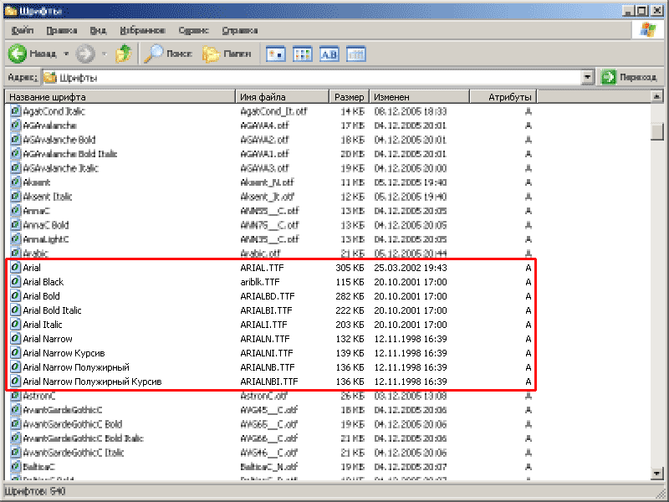669x502 pixels.
Task: Sort by Изменен column header
Action: [x=420, y=97]
